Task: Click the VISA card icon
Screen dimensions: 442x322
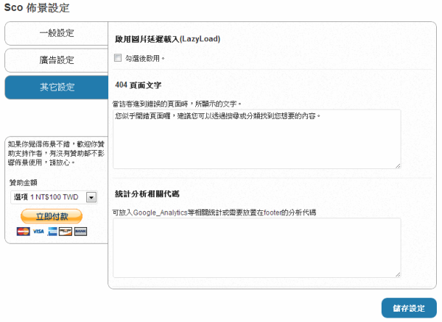Action: 38,232
